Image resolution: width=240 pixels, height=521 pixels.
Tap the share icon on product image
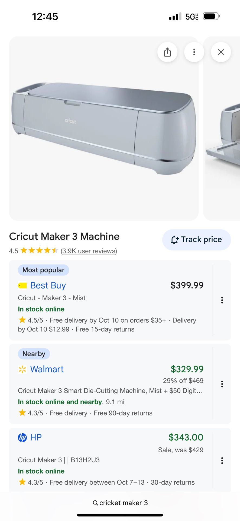[x=167, y=52]
